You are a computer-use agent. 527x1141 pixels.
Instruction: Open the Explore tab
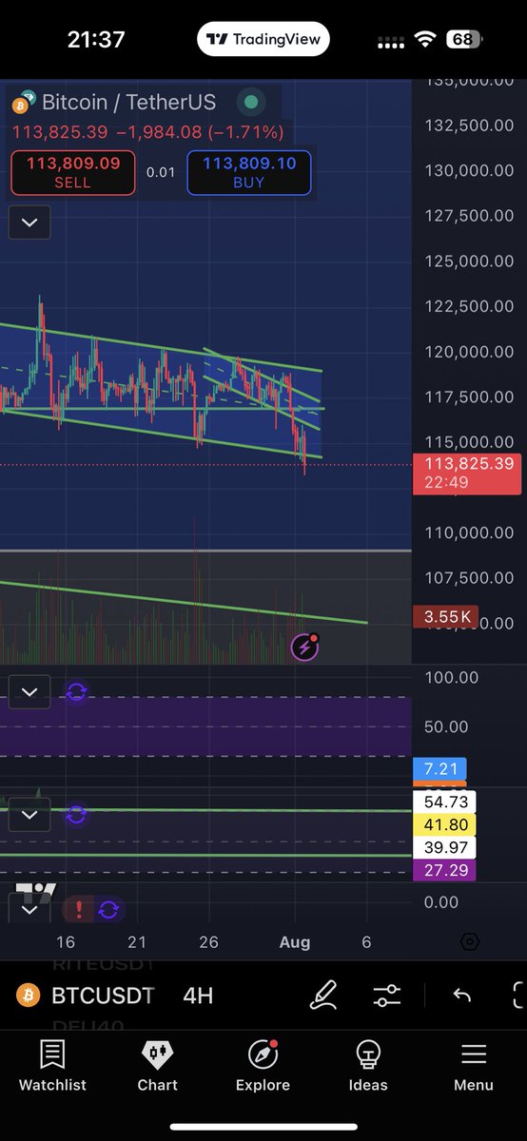coord(263,1067)
